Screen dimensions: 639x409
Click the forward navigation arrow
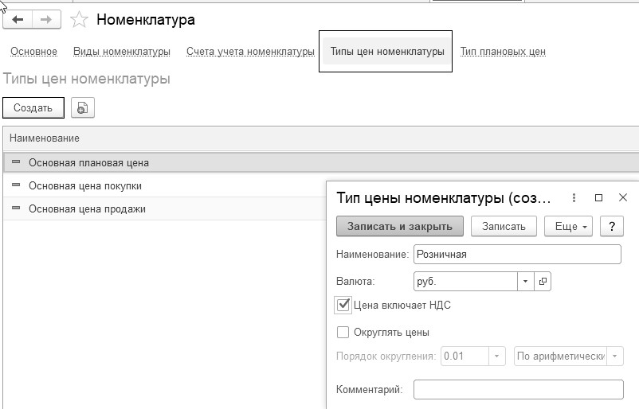point(46,19)
